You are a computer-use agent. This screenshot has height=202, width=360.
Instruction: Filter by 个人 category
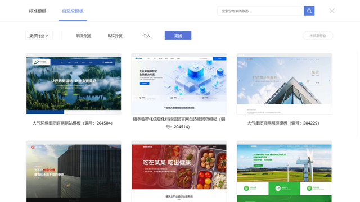coord(146,35)
